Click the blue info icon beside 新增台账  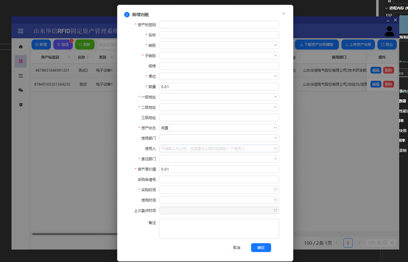pyautogui.click(x=126, y=15)
